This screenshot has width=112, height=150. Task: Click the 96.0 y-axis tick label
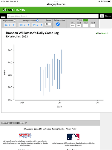click(10, 50)
